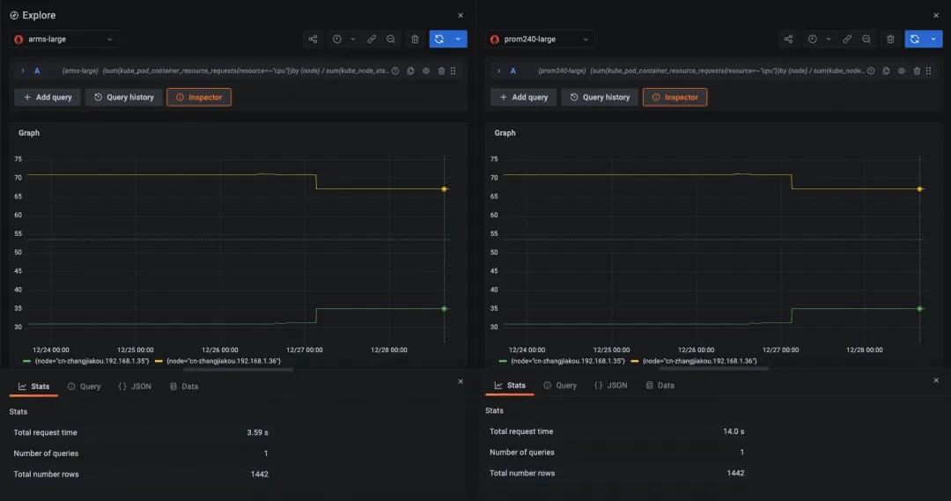The image size is (951, 501).
Task: Toggle visibility eye of arms-large query A
Action: pos(426,70)
